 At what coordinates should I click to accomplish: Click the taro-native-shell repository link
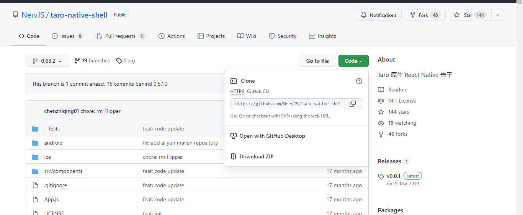[79, 15]
